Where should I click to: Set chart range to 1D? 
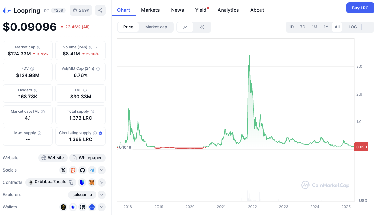[291, 27]
